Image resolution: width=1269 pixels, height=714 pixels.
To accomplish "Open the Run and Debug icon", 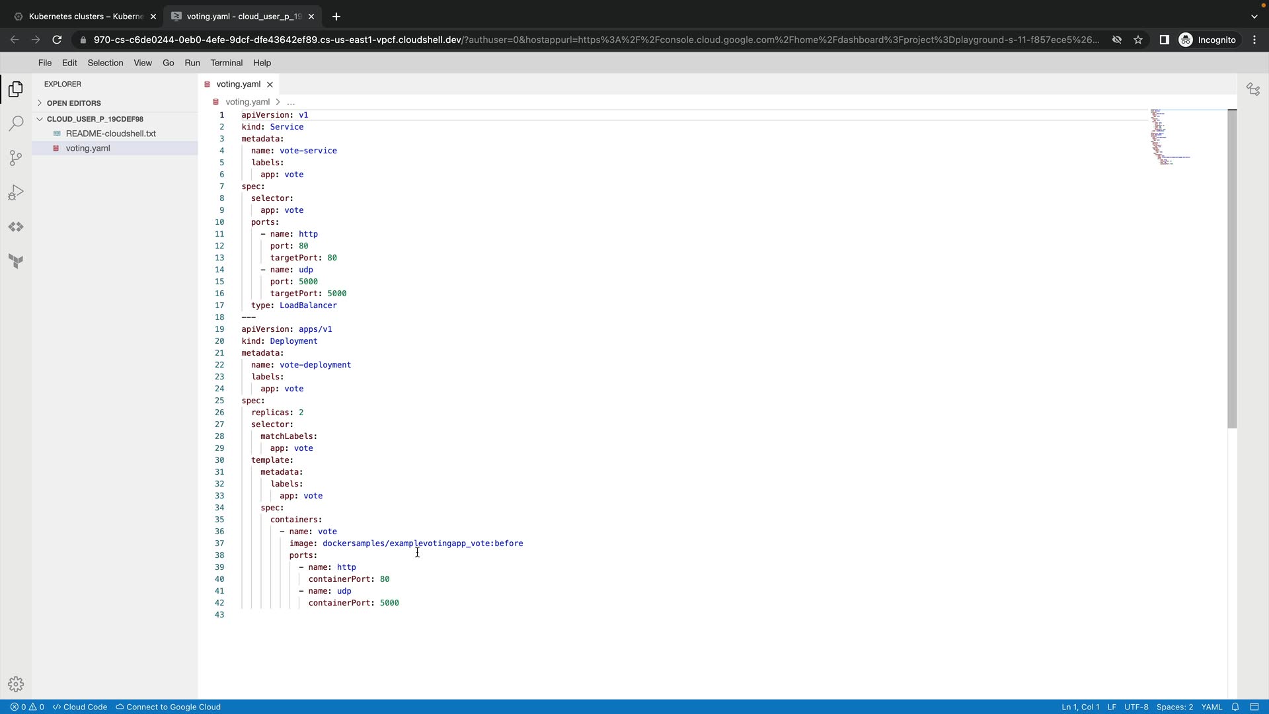I will click(x=16, y=192).
